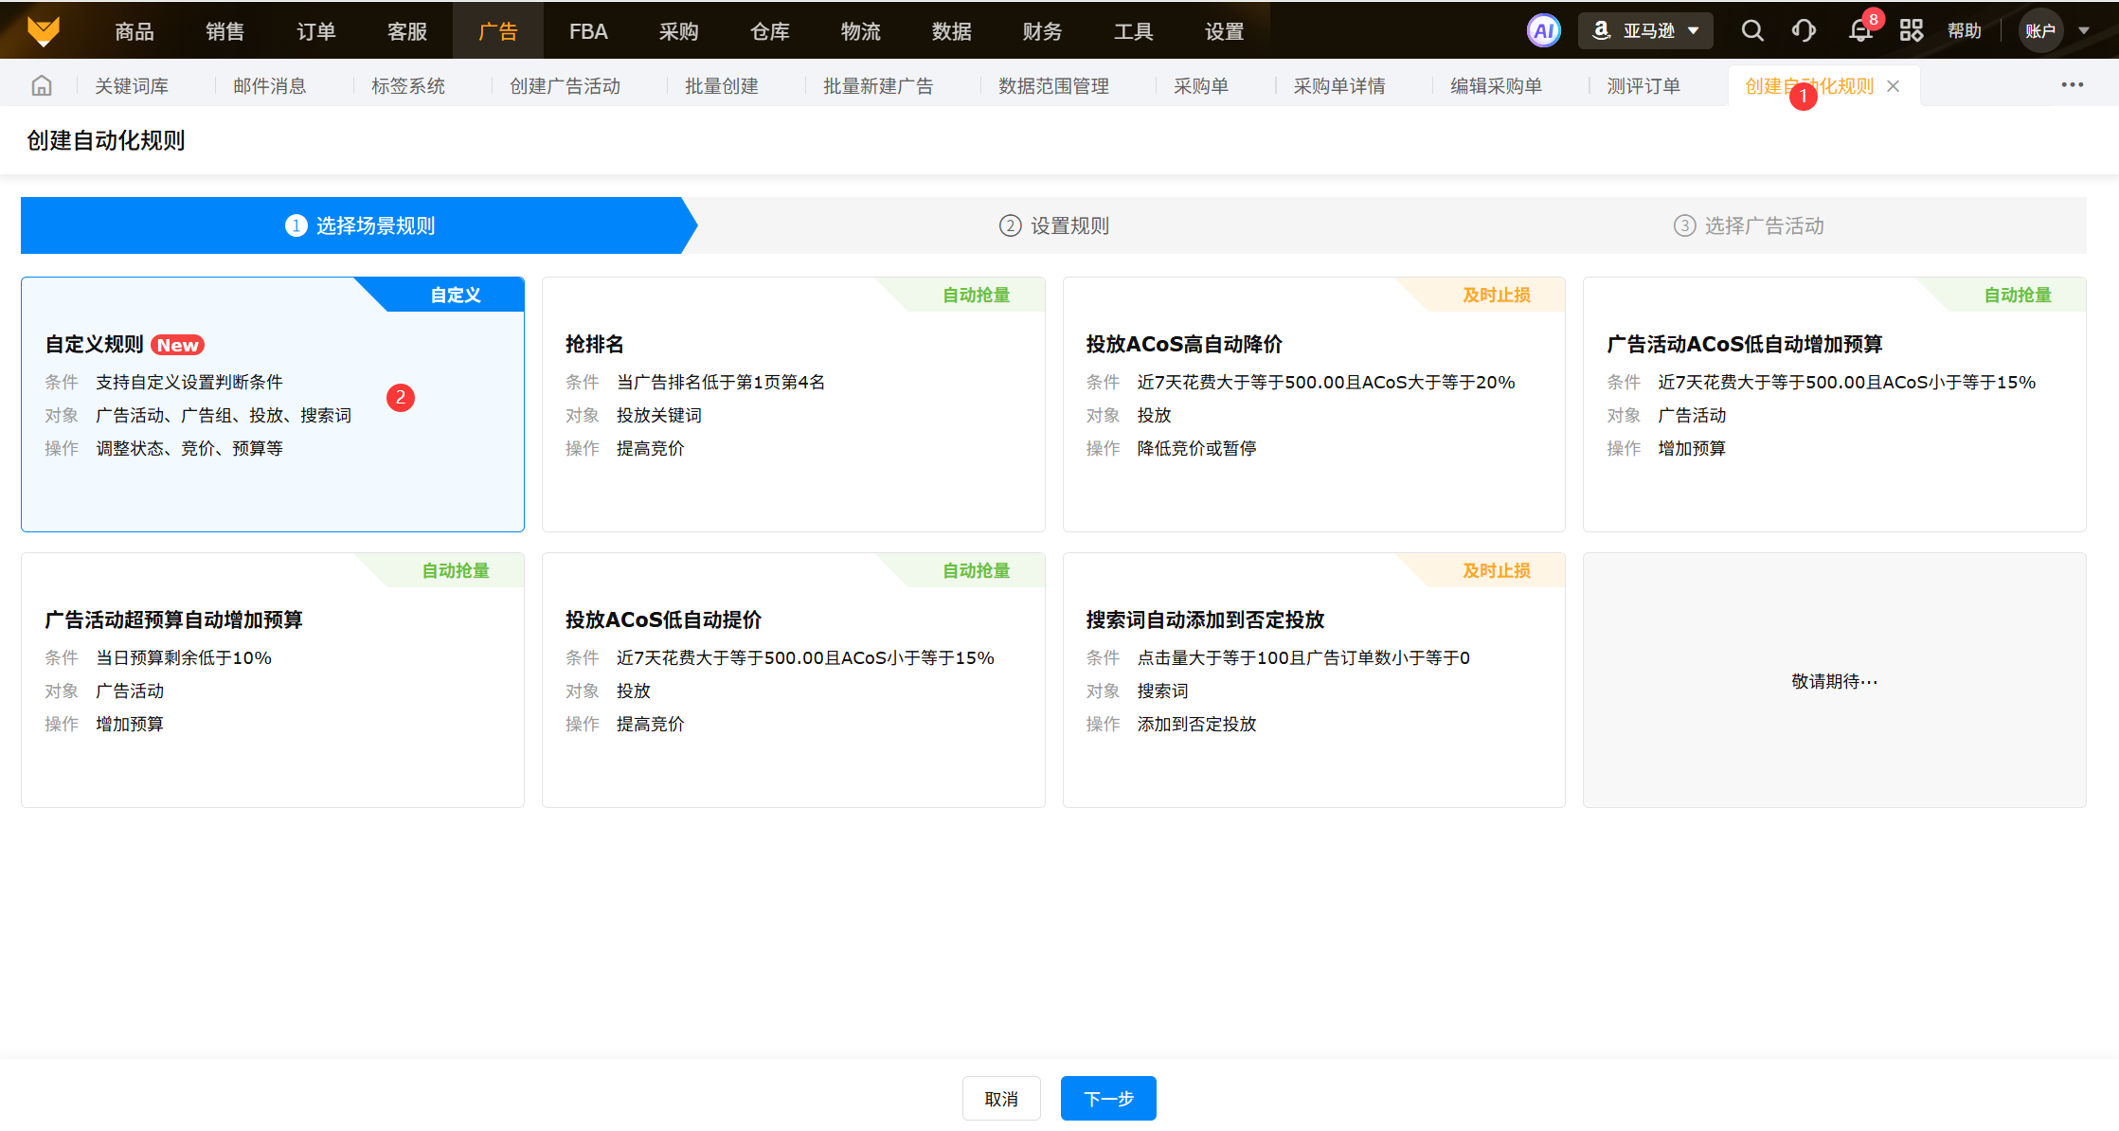Image resolution: width=2119 pixels, height=1131 pixels.
Task: Click the search magnifier icon
Action: click(x=1752, y=30)
